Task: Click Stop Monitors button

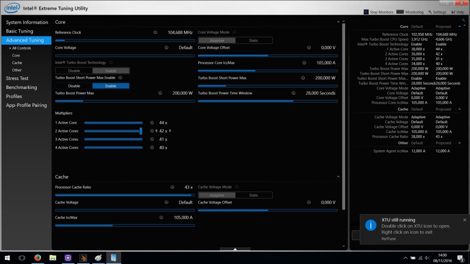Action: point(378,12)
